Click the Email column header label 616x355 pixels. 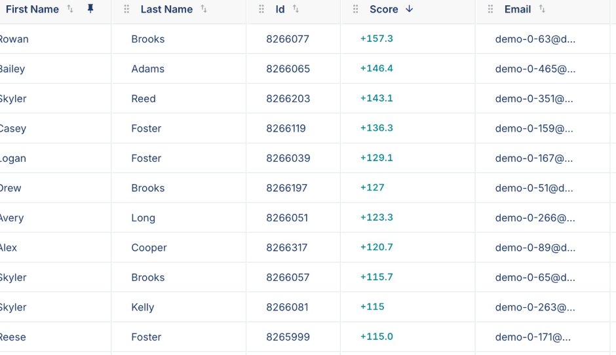click(x=518, y=9)
